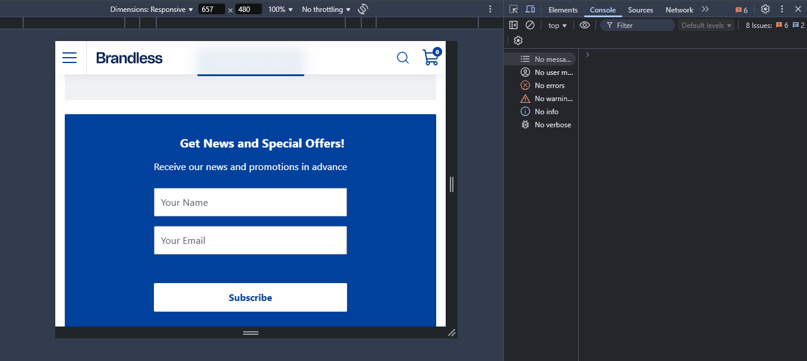This screenshot has width=807, height=361.
Task: Select No messages in sidebar
Action: click(540, 59)
